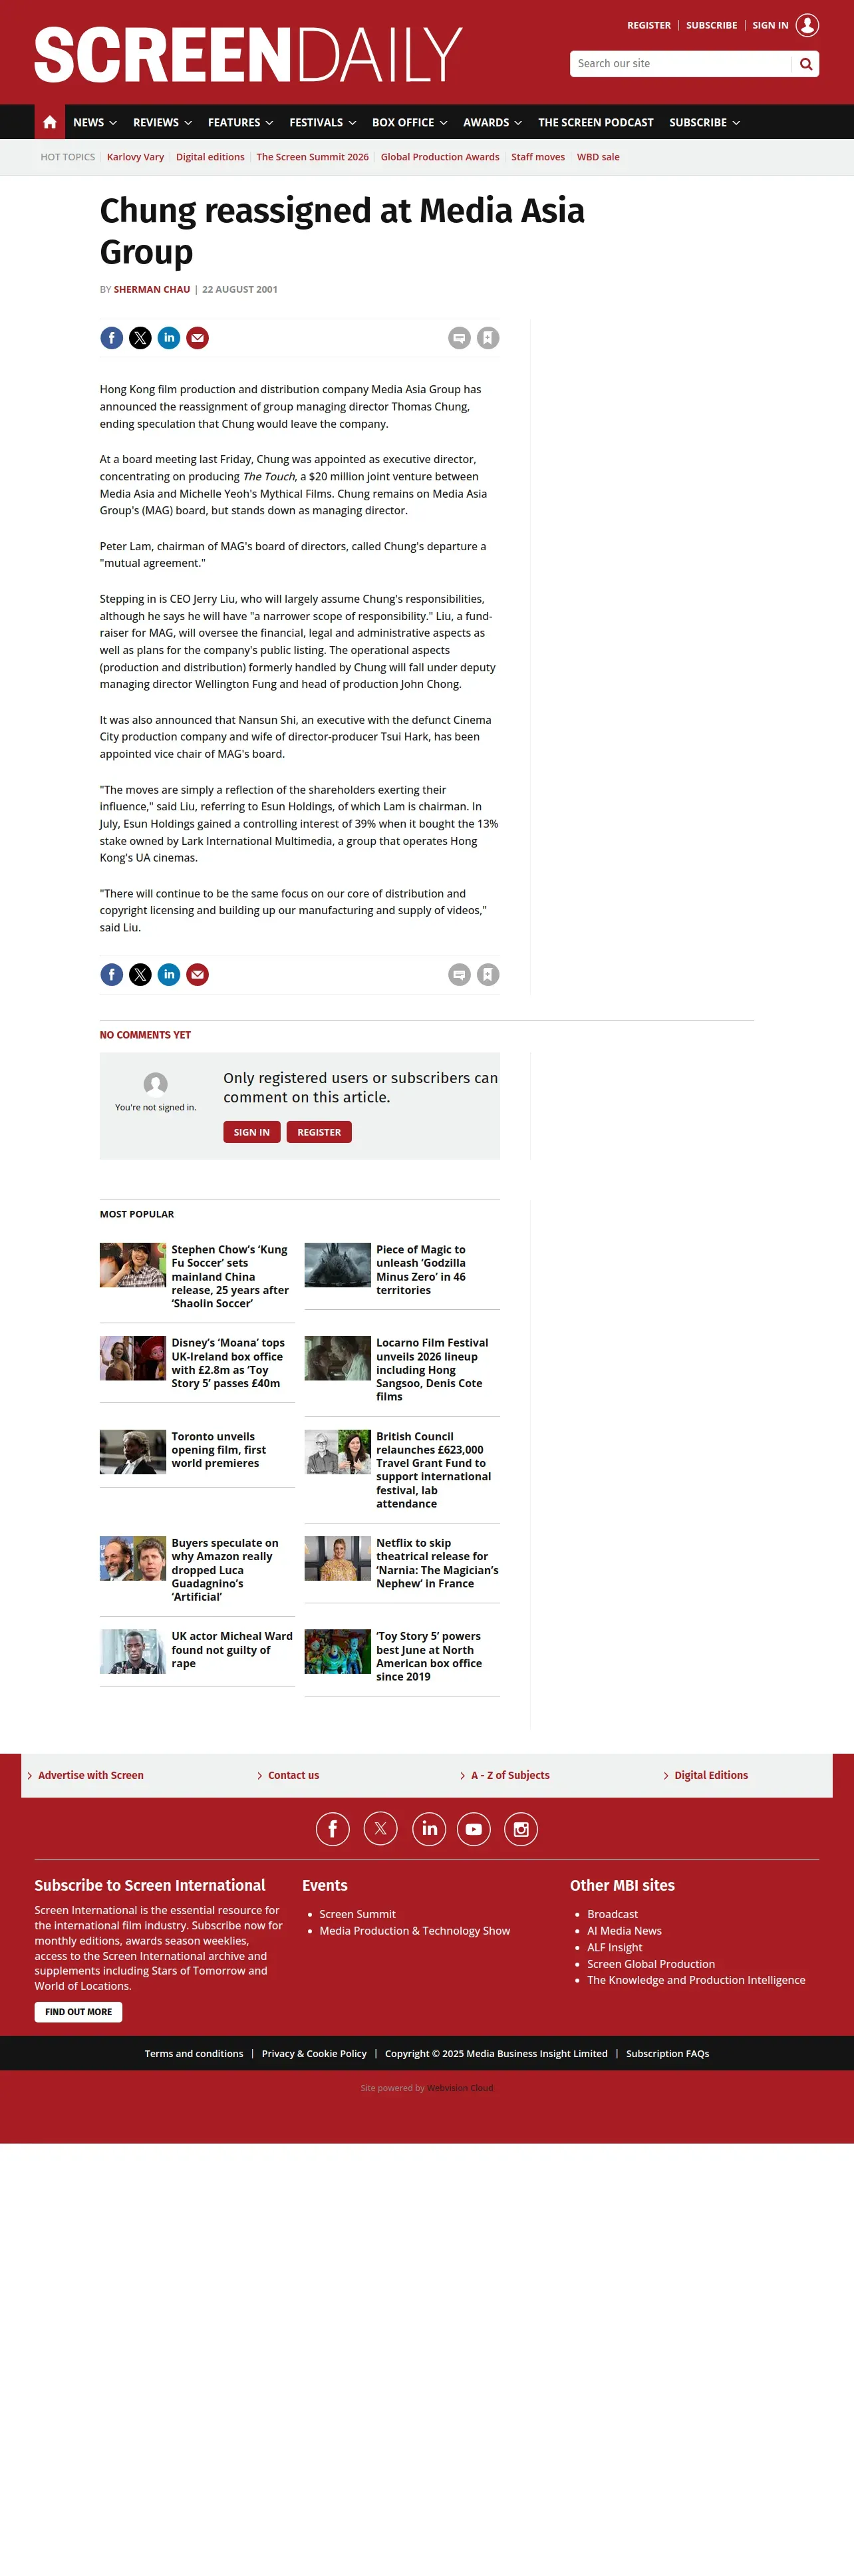Screen dimensions: 854x2576
Task: Open Digital Editions footer link
Action: click(x=711, y=1775)
